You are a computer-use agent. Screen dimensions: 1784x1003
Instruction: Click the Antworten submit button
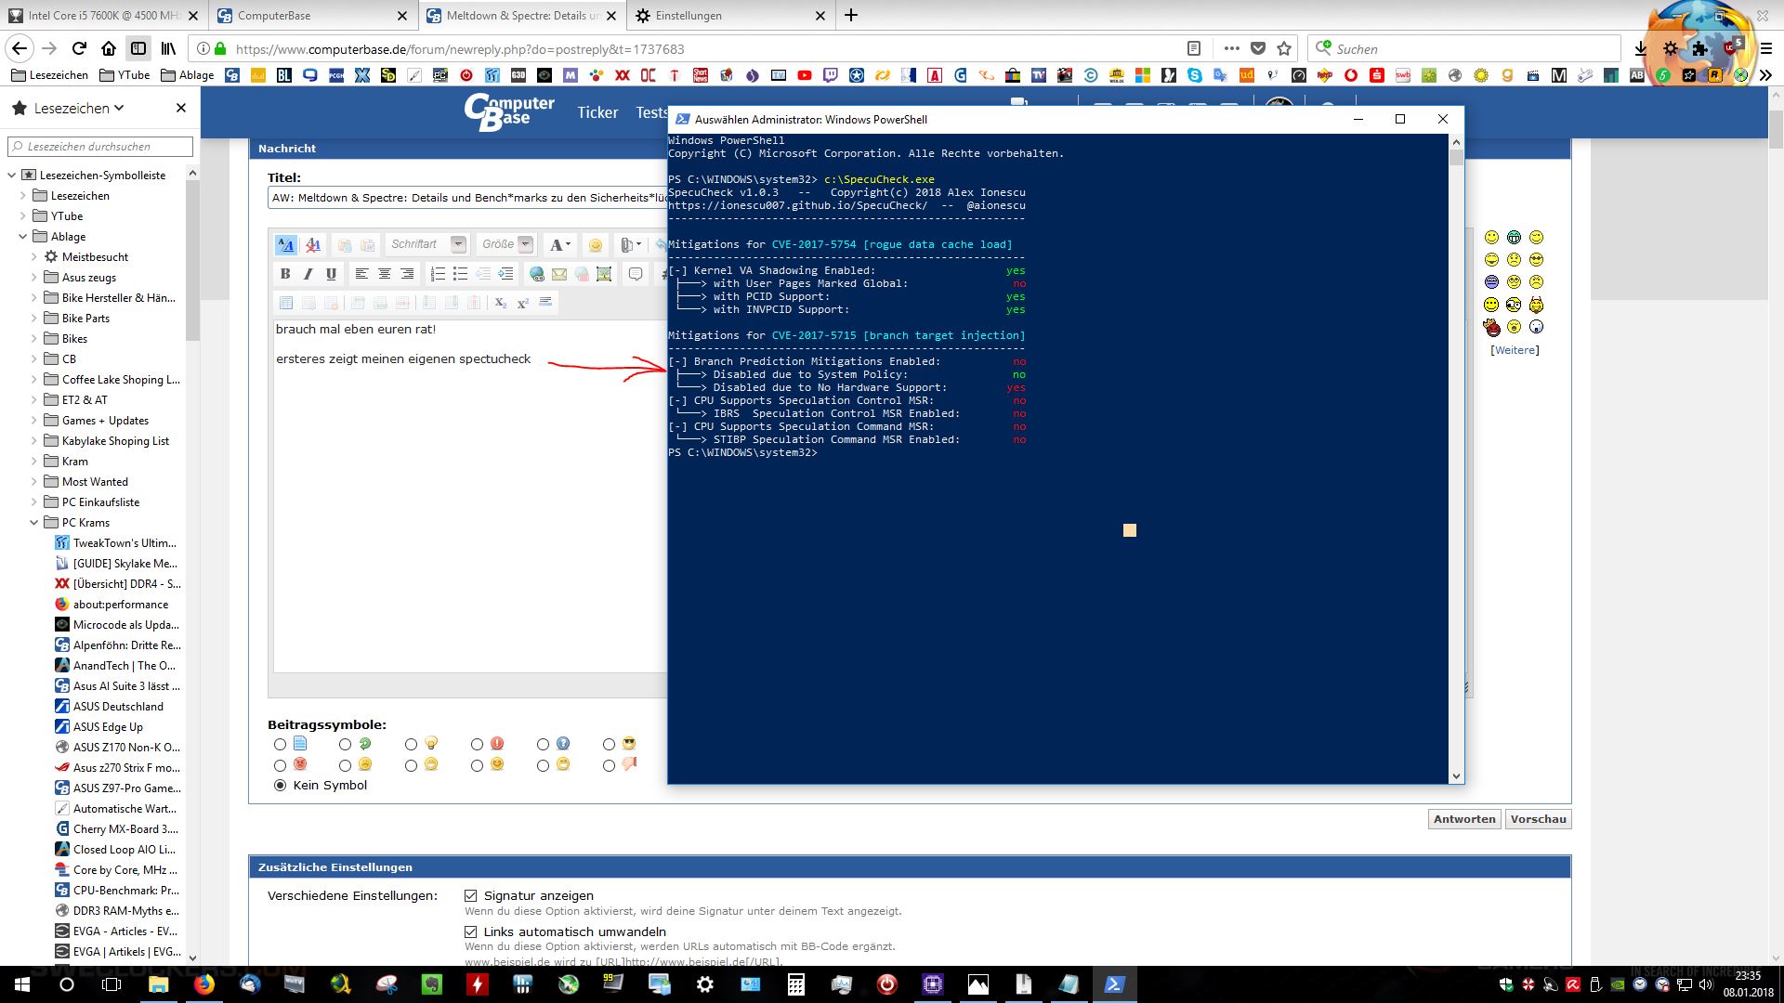click(x=1464, y=819)
